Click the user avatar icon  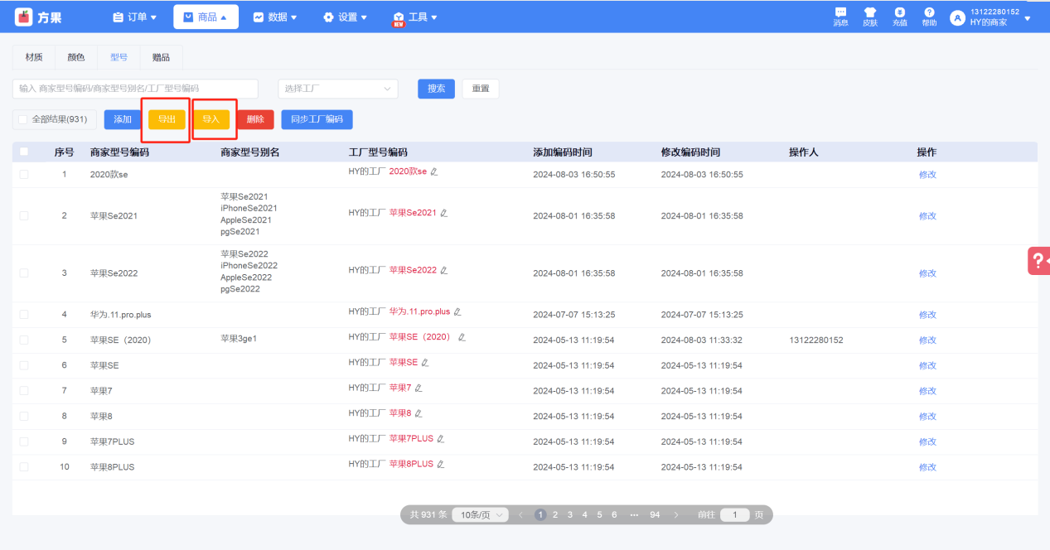pyautogui.click(x=957, y=17)
